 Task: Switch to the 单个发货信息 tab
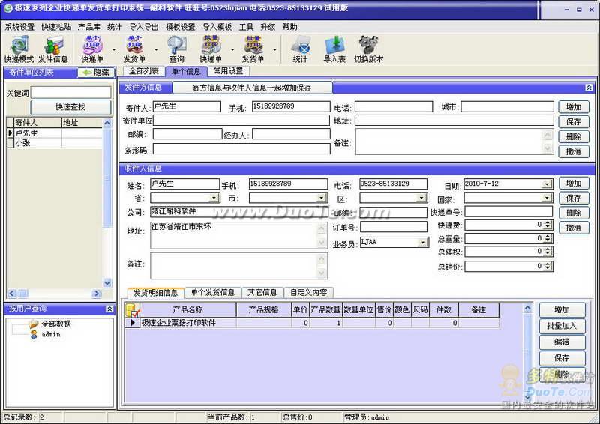213,292
